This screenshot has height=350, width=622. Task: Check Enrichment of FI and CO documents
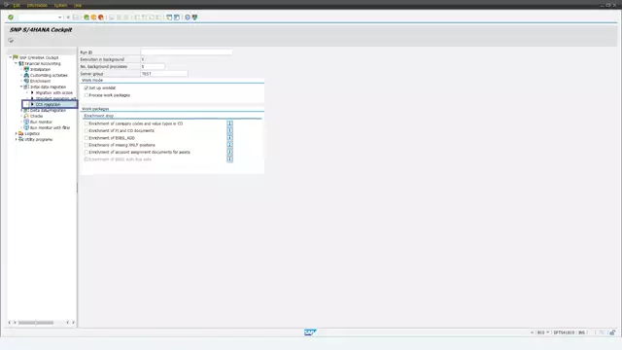[x=86, y=130]
